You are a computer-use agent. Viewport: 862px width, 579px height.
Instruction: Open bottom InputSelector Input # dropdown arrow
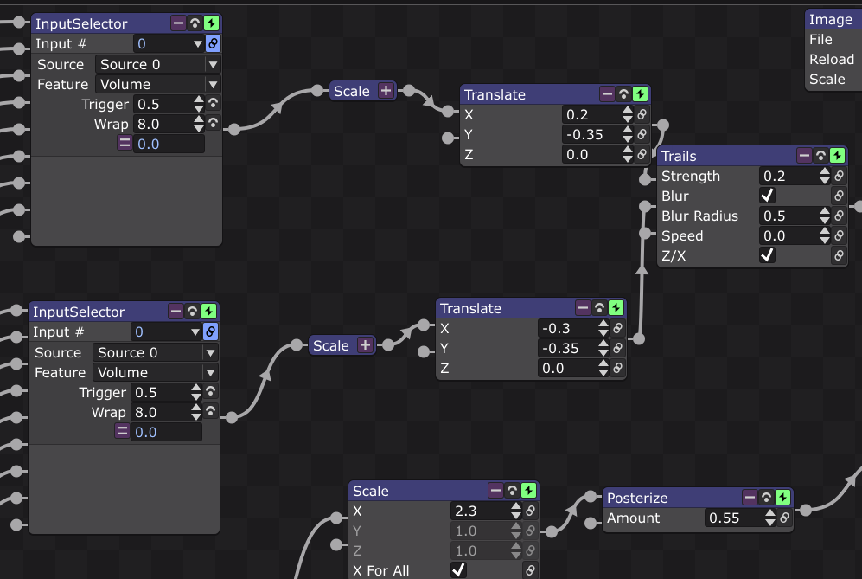click(195, 331)
